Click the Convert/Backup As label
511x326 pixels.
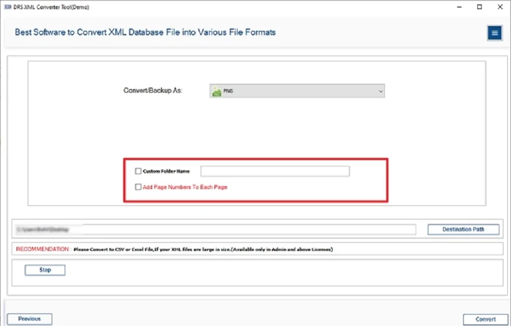pyautogui.click(x=153, y=91)
